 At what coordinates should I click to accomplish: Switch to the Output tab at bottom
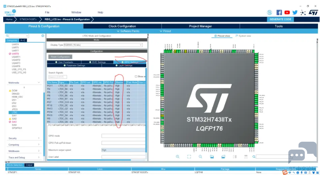point(29,165)
